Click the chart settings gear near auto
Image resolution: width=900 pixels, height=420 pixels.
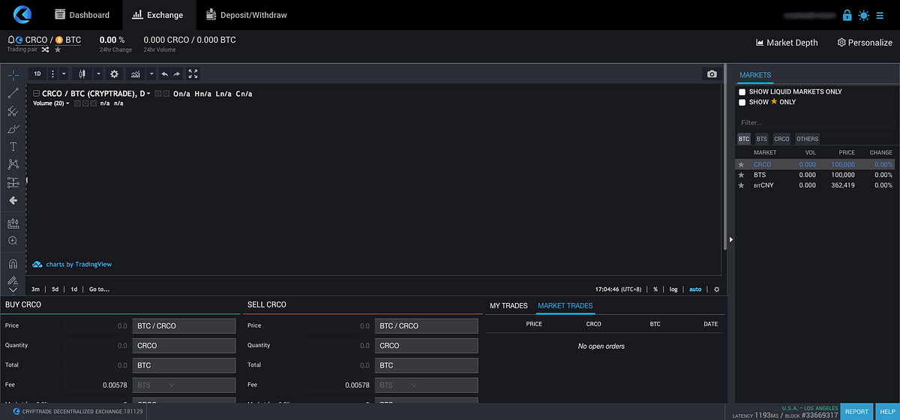coord(716,289)
